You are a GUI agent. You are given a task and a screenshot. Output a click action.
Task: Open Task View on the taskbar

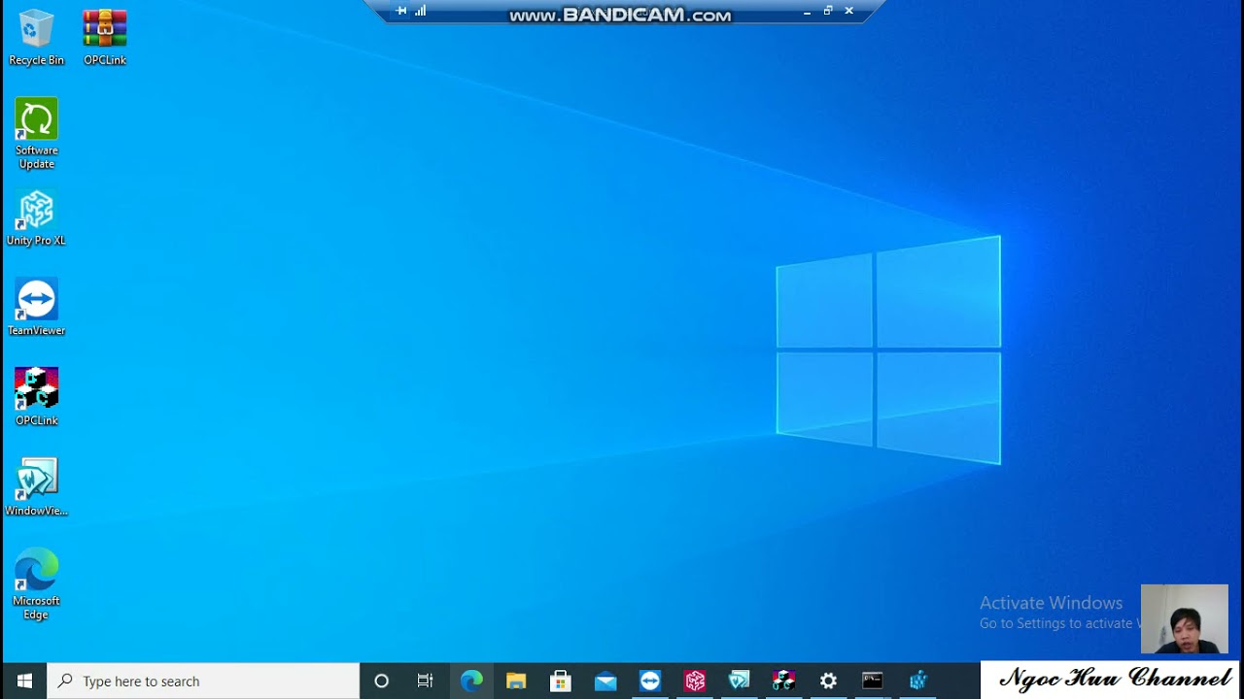tap(426, 682)
